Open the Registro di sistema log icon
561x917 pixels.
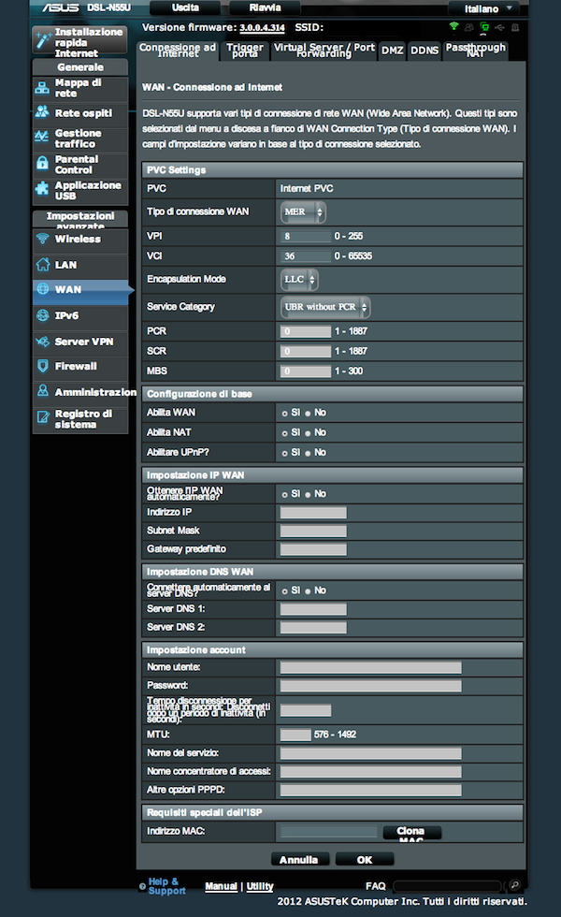click(43, 417)
